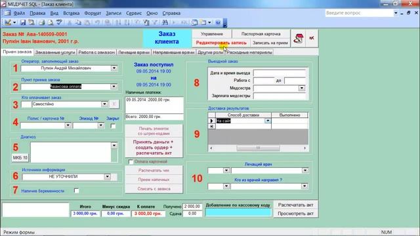Click the Copy toolbar icon
The width and height of the screenshot is (420, 236).
78,22
